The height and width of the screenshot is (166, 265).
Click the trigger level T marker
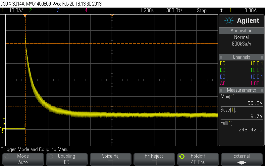pos(4,122)
